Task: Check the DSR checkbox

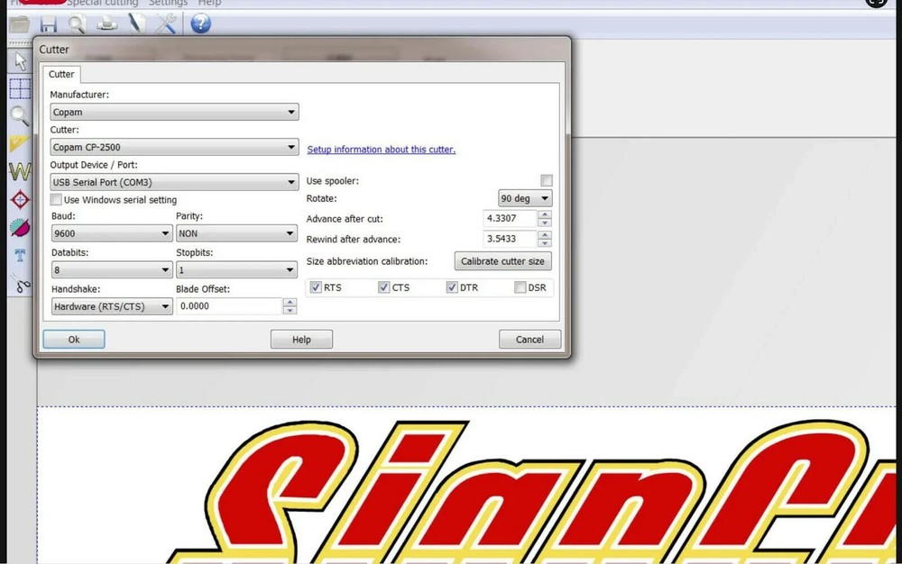Action: click(x=520, y=287)
